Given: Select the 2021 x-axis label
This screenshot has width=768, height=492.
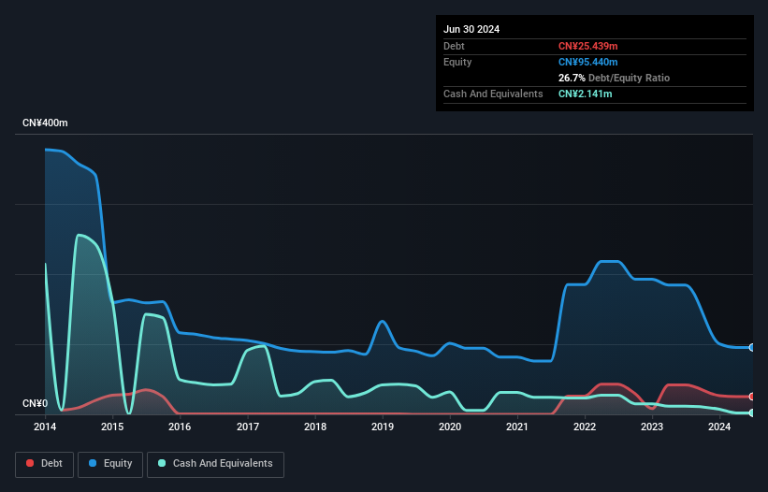Looking at the screenshot, I should [x=517, y=427].
